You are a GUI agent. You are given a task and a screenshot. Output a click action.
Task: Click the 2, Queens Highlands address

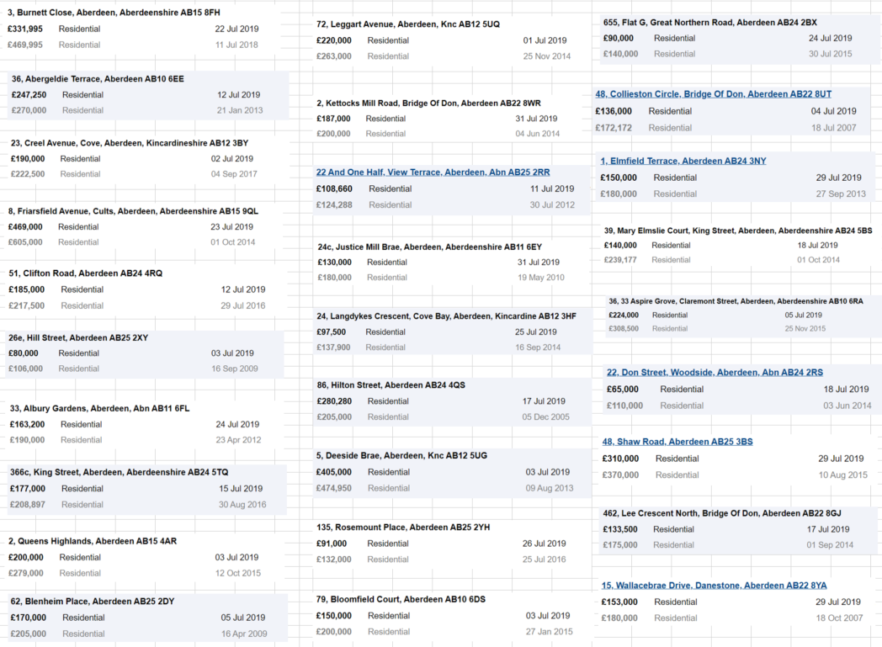93,541
